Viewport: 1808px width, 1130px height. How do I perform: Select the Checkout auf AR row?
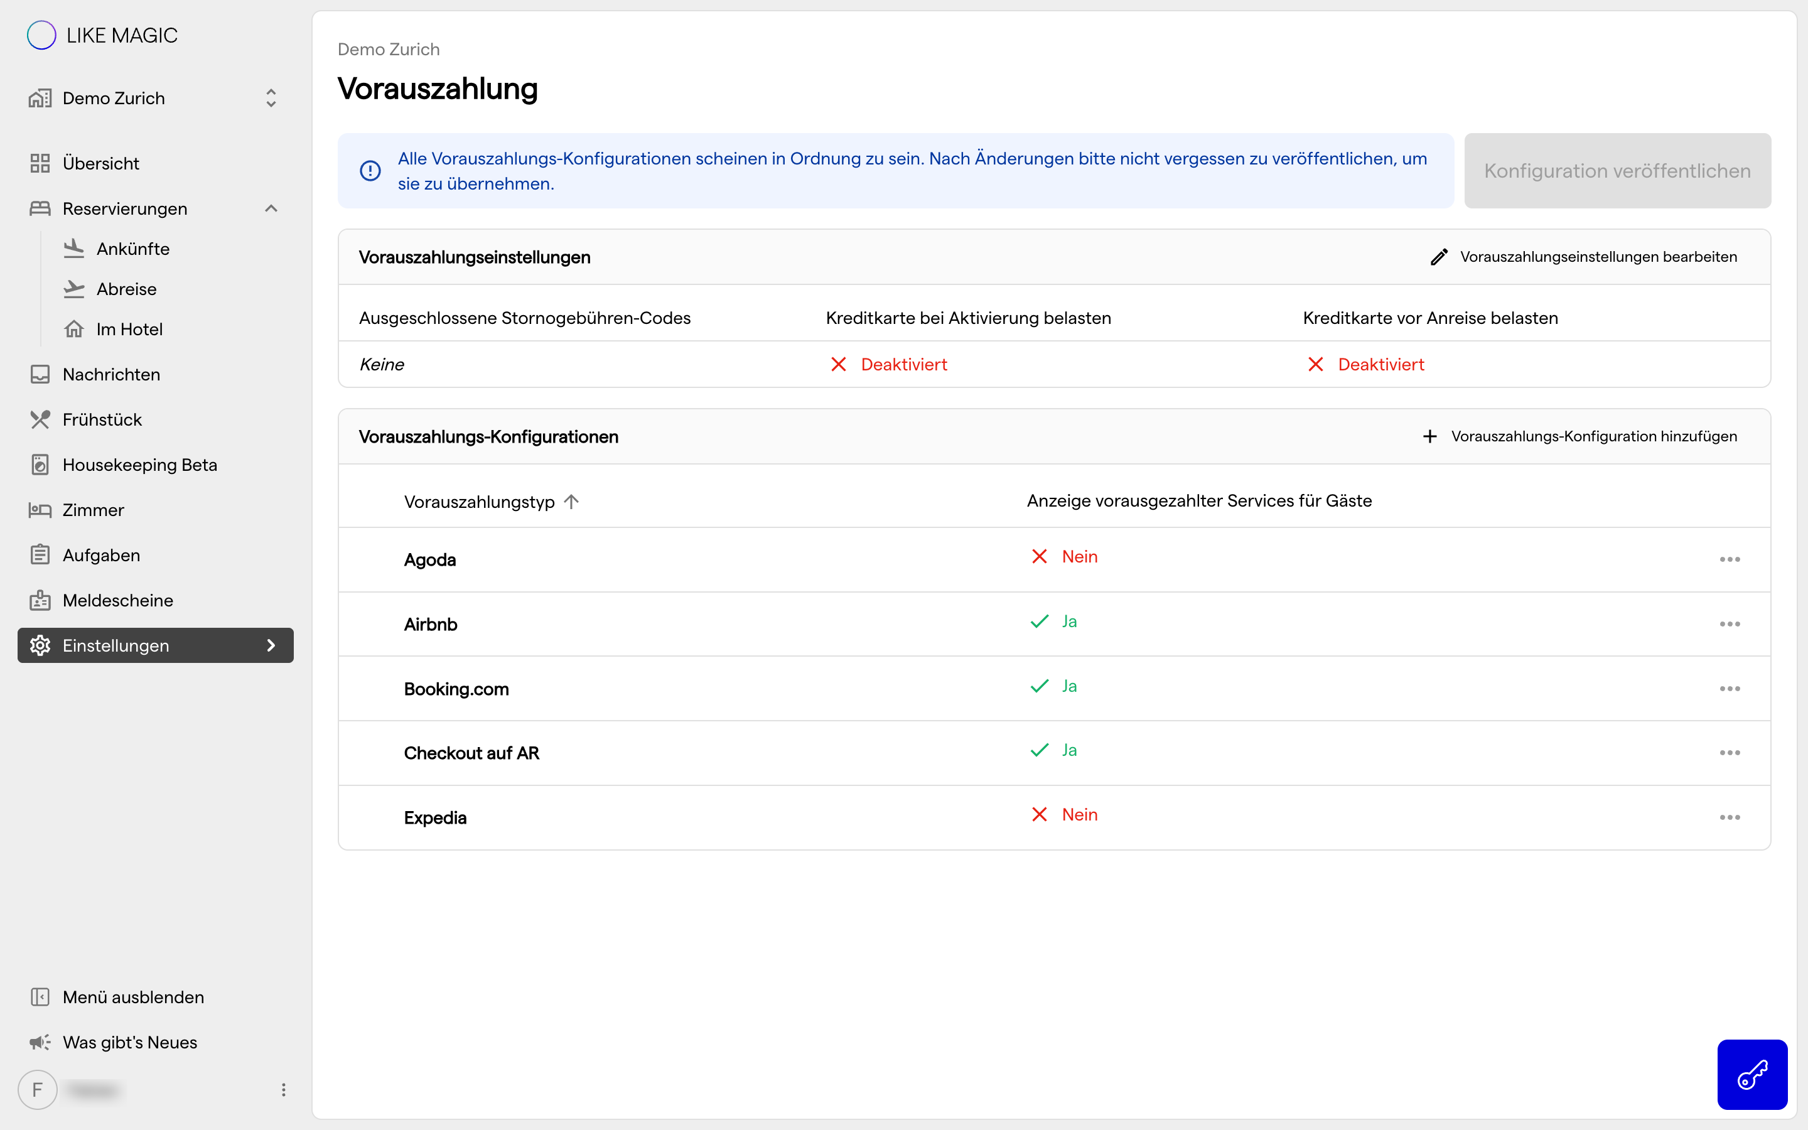[x=1054, y=753]
